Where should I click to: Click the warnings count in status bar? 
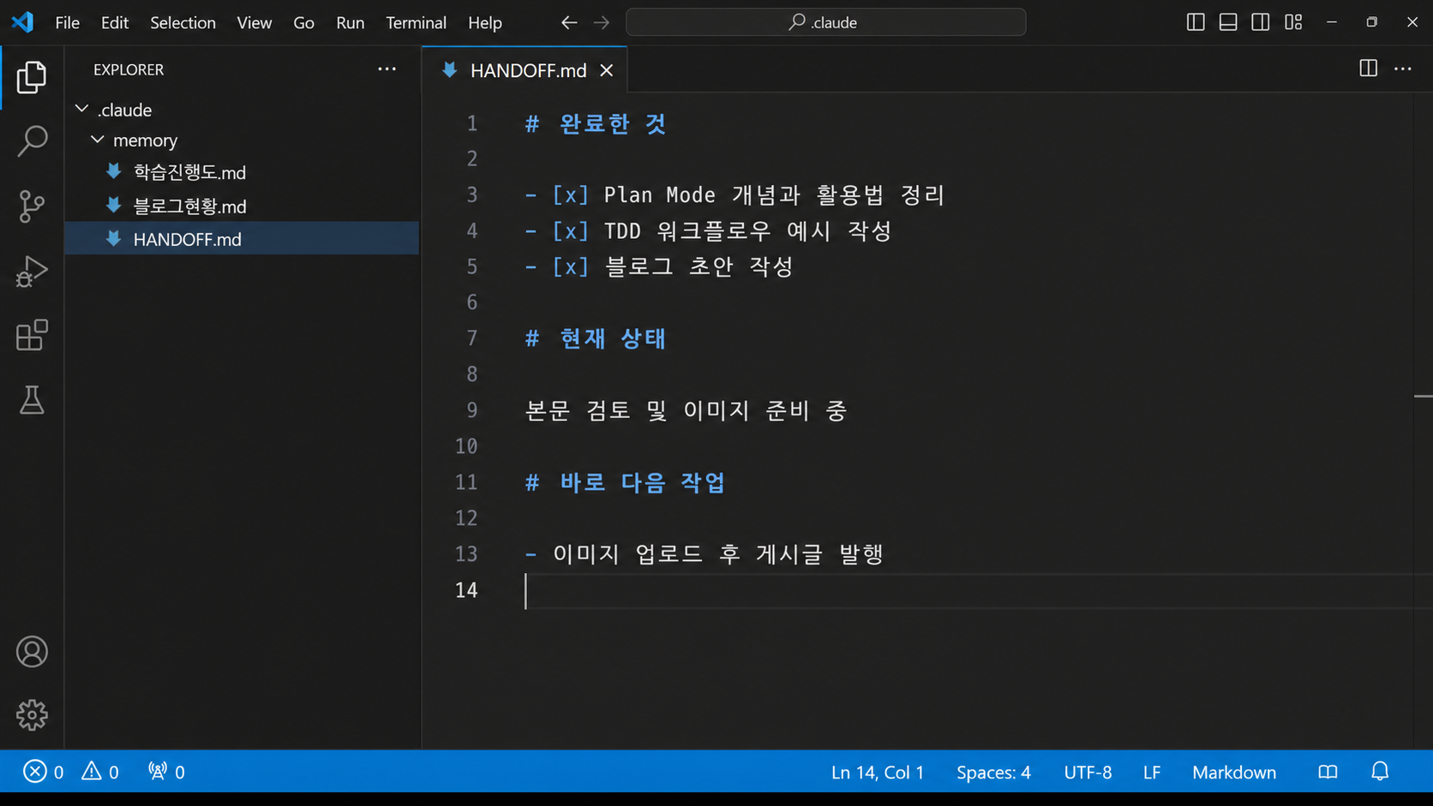tap(100, 772)
